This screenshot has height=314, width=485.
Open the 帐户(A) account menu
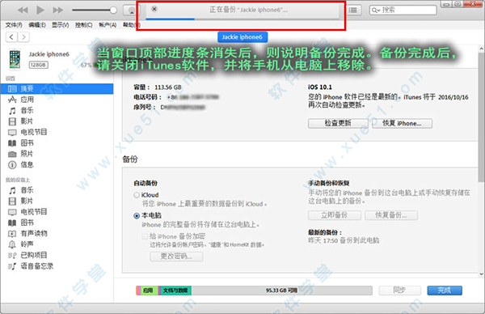pyautogui.click(x=108, y=25)
